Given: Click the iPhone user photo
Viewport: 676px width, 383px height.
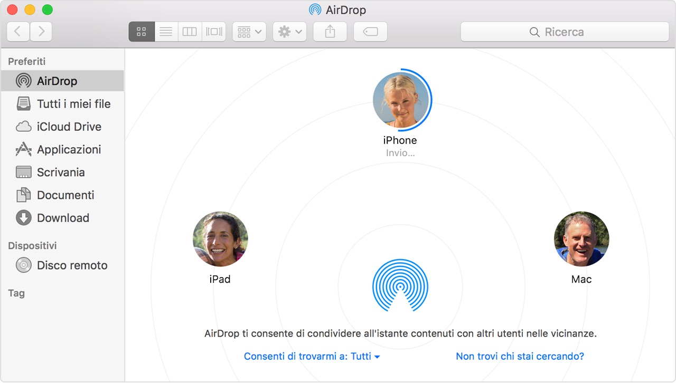Looking at the screenshot, I should [x=400, y=100].
